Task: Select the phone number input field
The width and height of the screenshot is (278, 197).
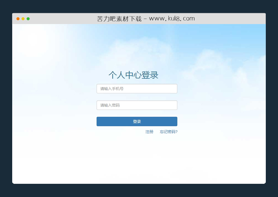Action: [x=137, y=88]
